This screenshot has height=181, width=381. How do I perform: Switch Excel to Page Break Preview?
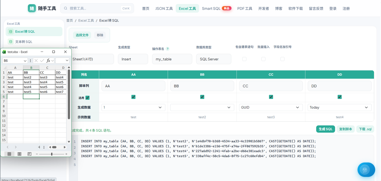[30, 154]
